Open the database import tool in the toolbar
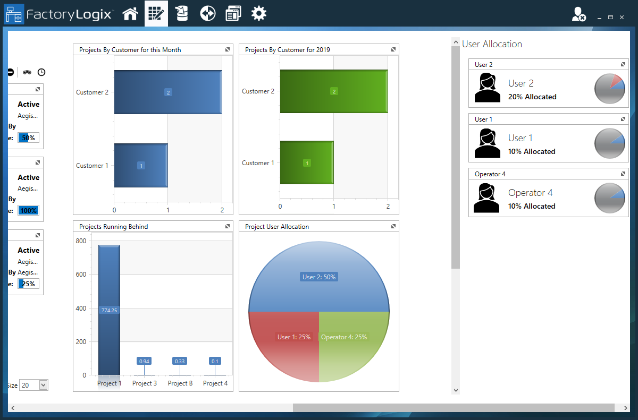 pos(182,13)
